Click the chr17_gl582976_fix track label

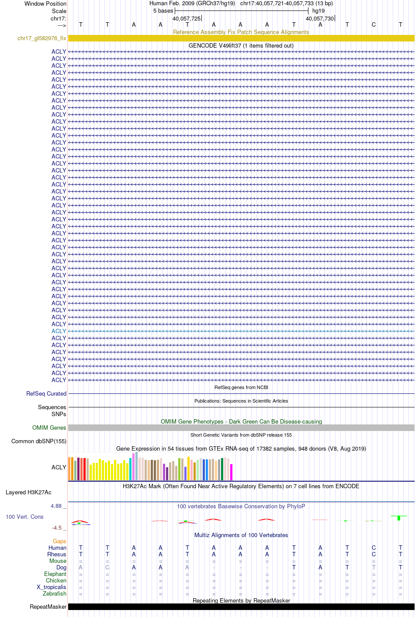click(41, 38)
